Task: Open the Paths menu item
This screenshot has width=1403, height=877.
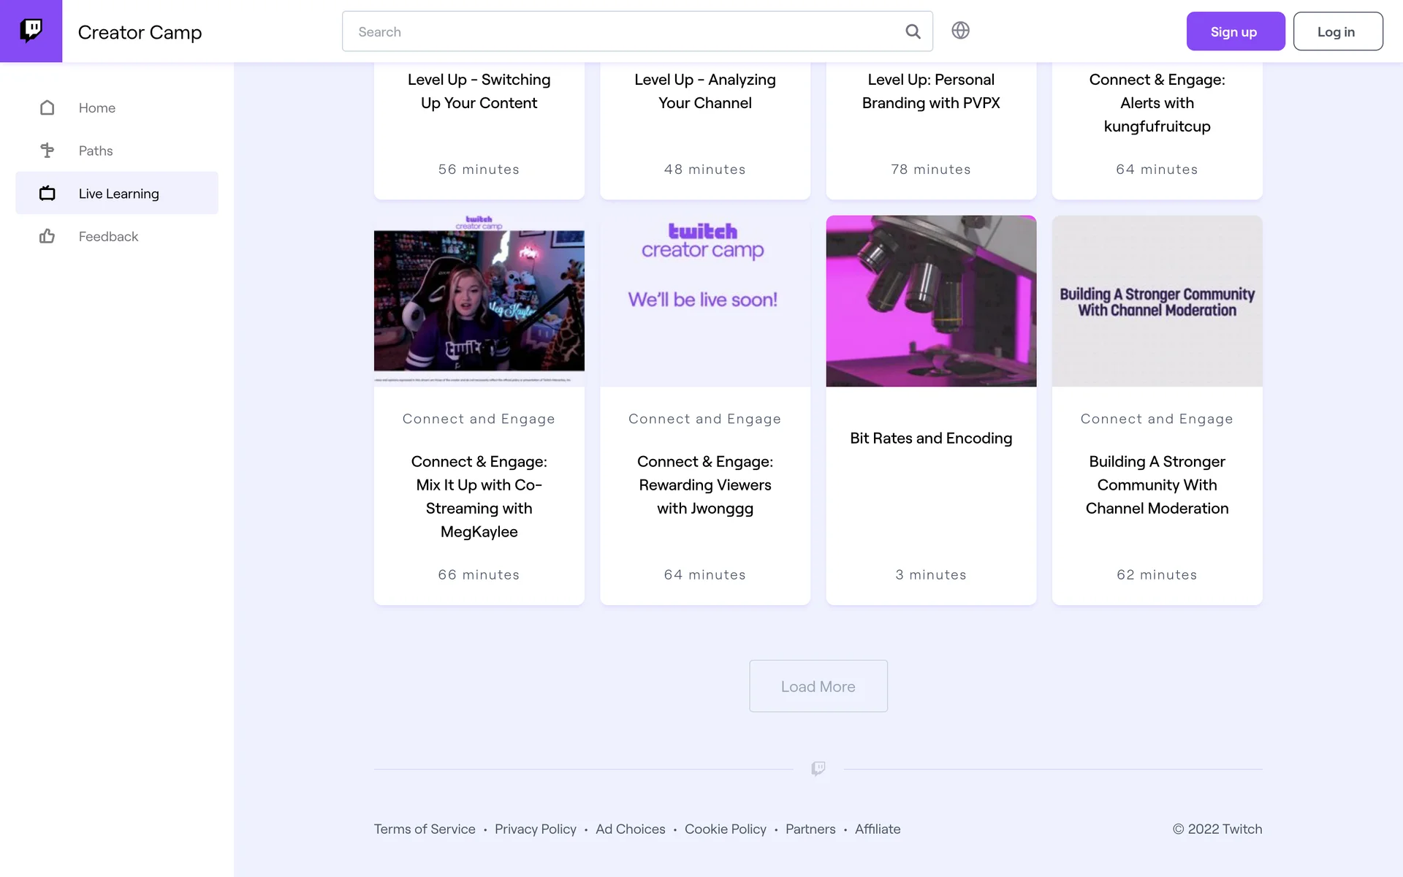Action: tap(96, 151)
